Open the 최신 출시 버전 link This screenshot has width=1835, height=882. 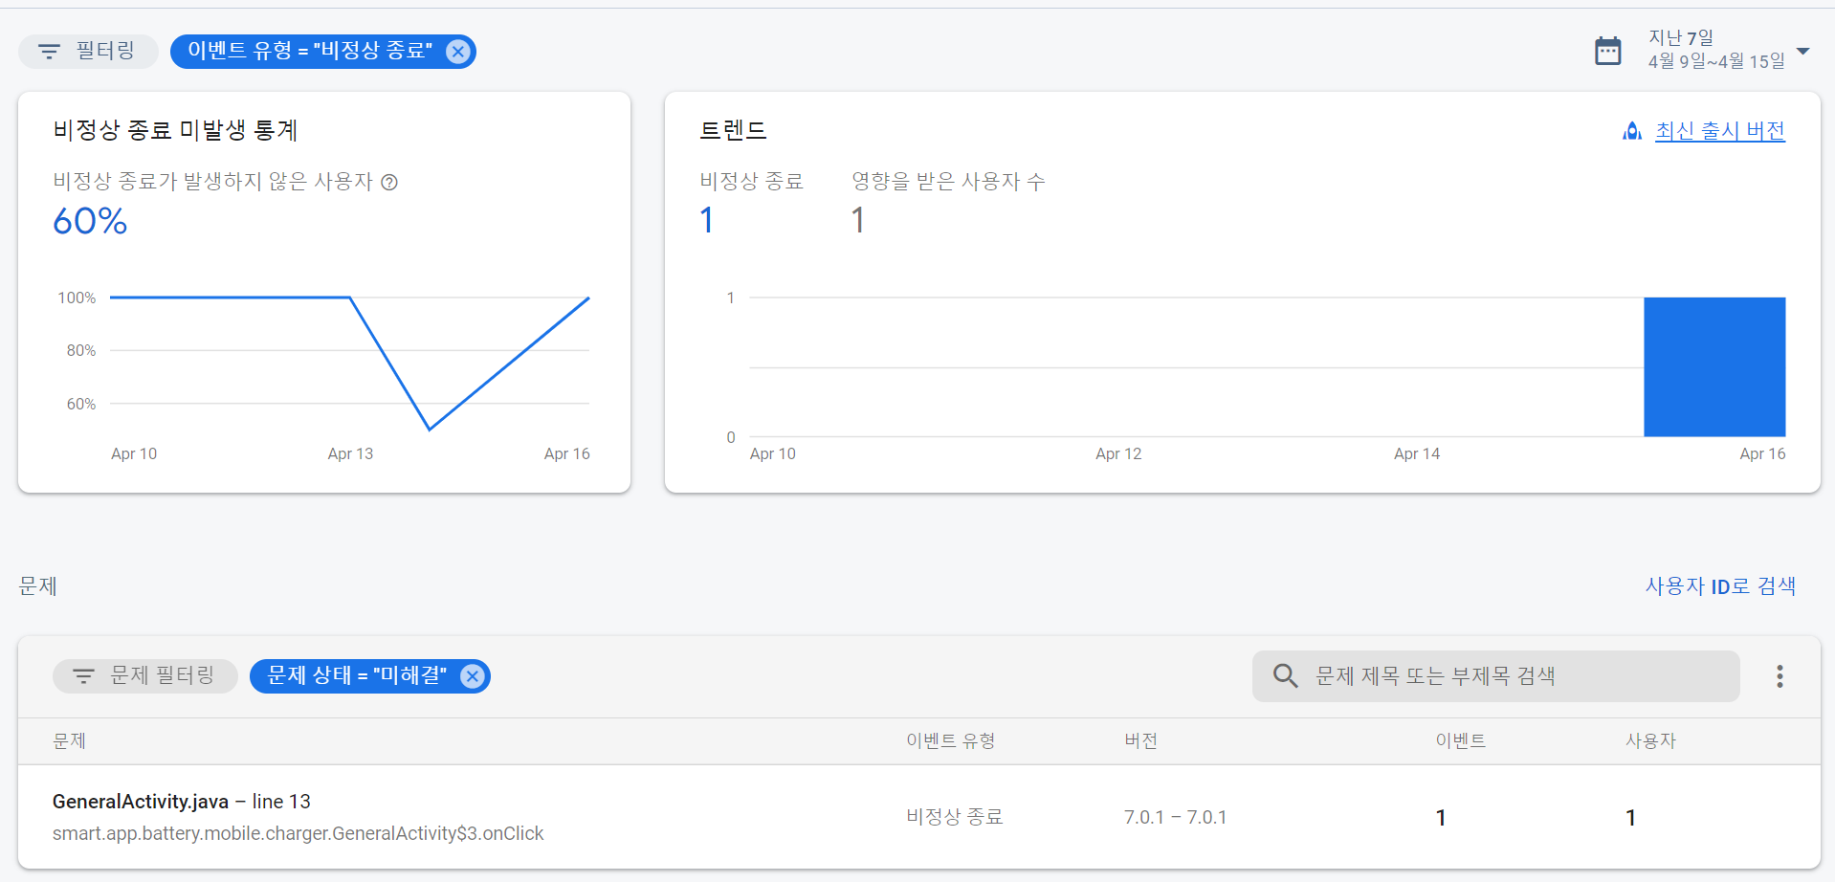pos(1719,131)
